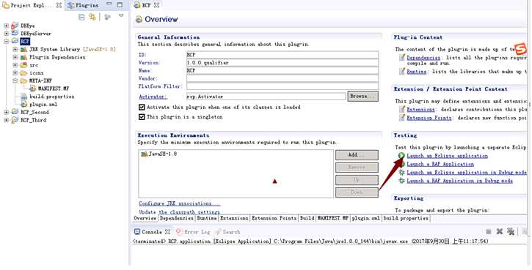Open the Build editor tab
The image size is (532, 270).
point(307,218)
